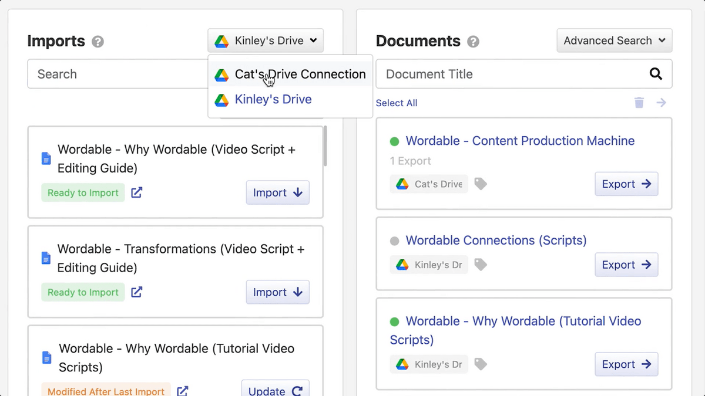Click the right arrow icon beside trash

click(662, 103)
